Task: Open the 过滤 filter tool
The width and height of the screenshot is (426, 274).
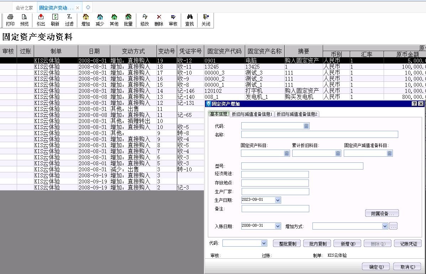Action: [x=69, y=20]
